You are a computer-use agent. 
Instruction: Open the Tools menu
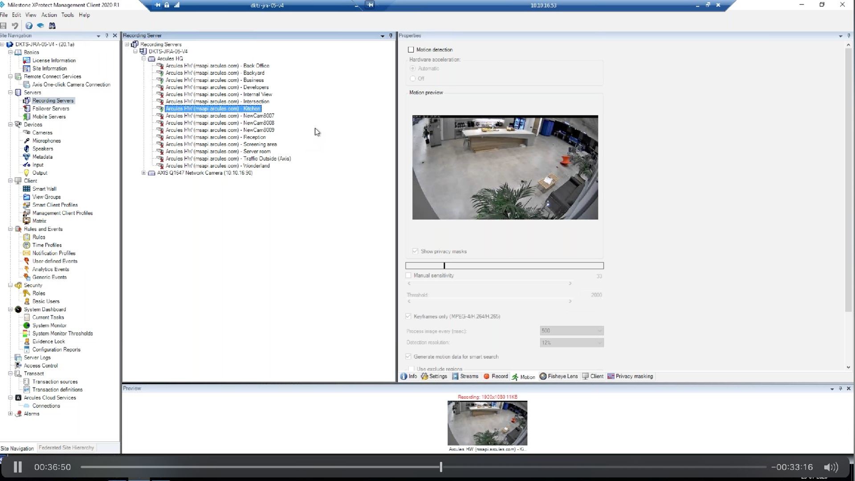coord(68,15)
